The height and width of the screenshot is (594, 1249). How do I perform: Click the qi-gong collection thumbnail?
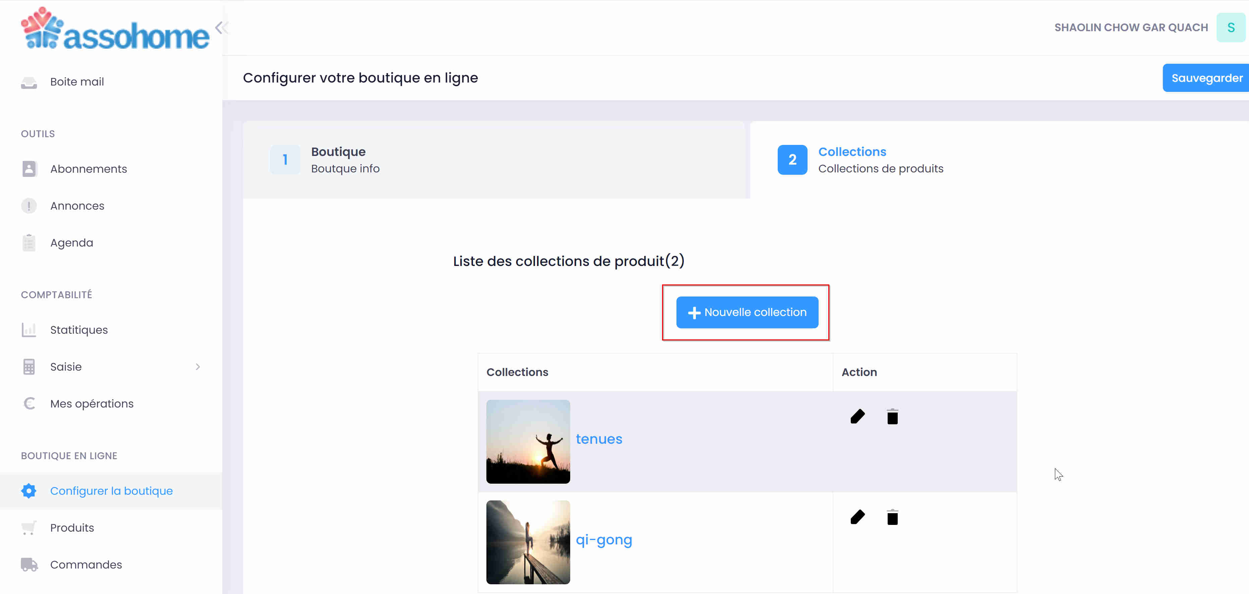pyautogui.click(x=528, y=542)
